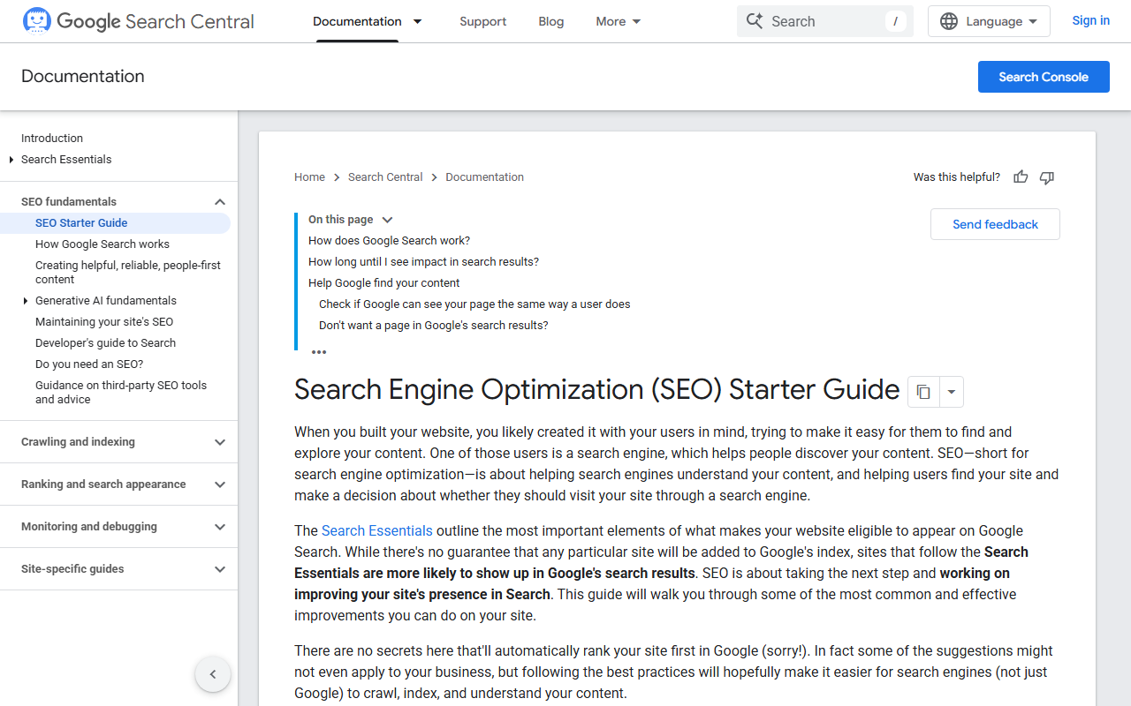Open Developer's guide to Search
The height and width of the screenshot is (706, 1131).
coord(105,343)
